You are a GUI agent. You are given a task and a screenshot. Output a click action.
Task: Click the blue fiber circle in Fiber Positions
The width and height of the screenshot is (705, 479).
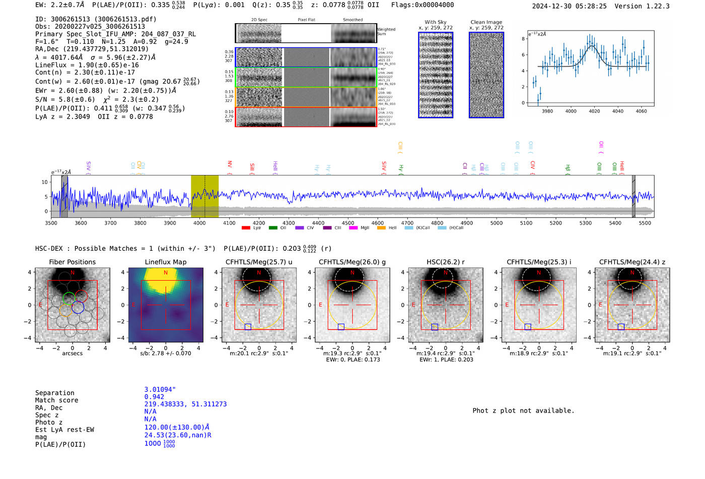78,308
